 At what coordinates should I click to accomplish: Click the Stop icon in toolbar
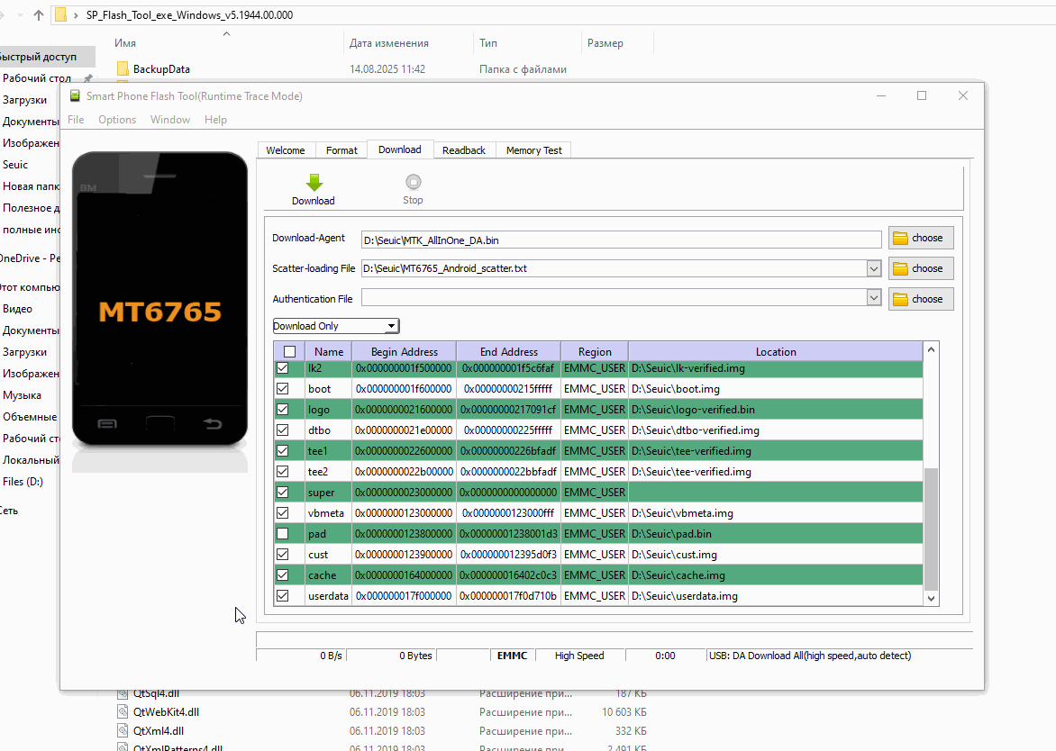pos(413,182)
